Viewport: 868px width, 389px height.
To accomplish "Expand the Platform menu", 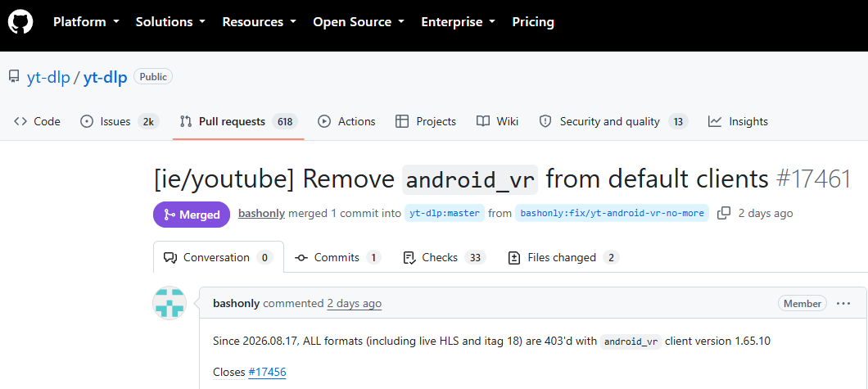I will click(x=86, y=22).
